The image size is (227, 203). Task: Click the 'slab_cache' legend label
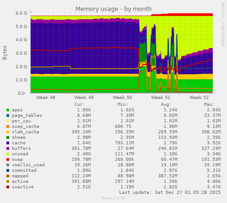26,132
